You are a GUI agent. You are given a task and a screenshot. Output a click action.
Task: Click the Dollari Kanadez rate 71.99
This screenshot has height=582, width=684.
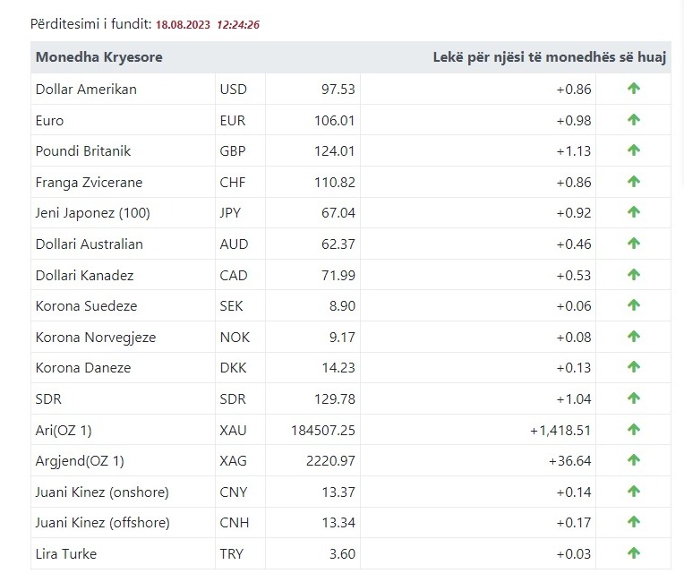(338, 275)
